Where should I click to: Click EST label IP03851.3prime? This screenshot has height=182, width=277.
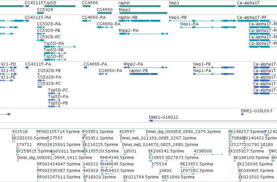98,132
